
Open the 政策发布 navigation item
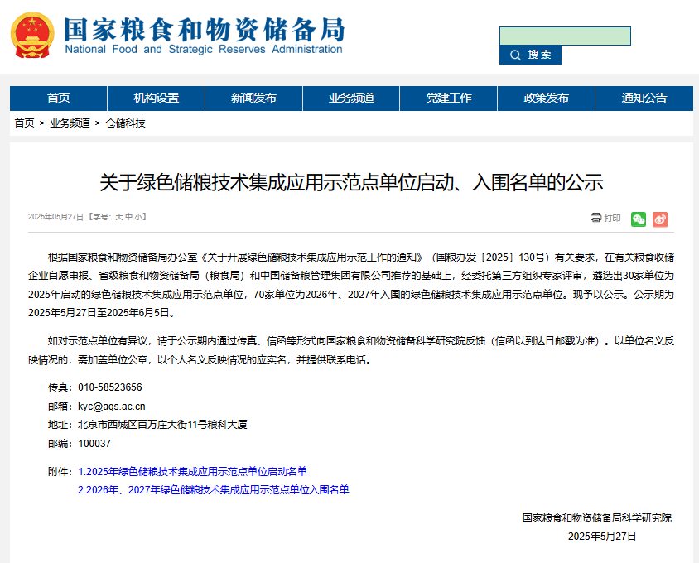[547, 98]
